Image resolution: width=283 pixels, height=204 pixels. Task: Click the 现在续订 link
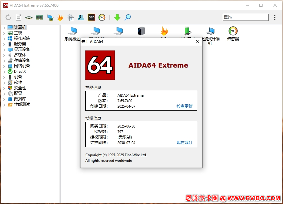[184, 143]
